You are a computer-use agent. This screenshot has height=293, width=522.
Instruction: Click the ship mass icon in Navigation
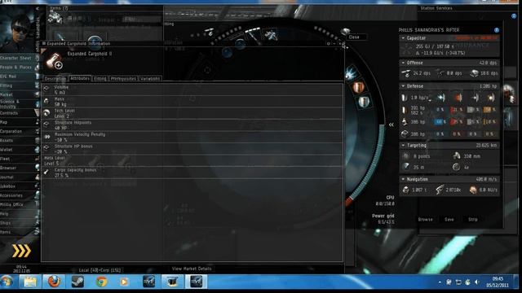[x=405, y=190]
